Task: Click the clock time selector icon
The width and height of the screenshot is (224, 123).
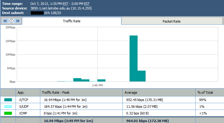Action: pyautogui.click(x=11, y=21)
